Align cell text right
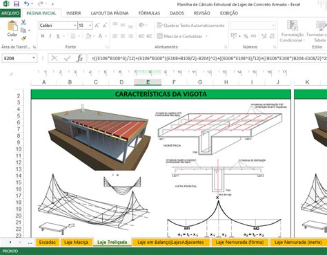The width and height of the screenshot is (327, 255). (130, 36)
